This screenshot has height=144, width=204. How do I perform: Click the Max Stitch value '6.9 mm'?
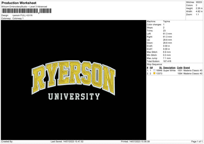point(167,52)
